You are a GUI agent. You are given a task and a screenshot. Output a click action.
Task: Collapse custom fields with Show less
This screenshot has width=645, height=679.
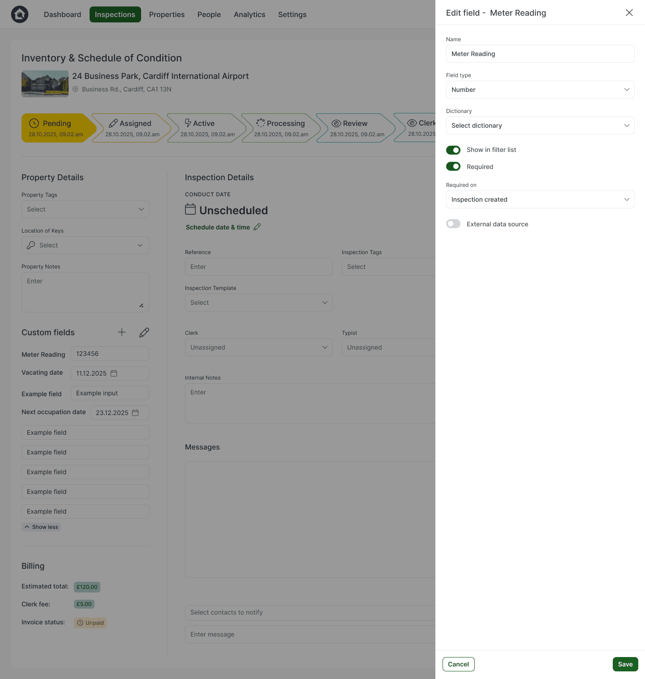(x=41, y=527)
